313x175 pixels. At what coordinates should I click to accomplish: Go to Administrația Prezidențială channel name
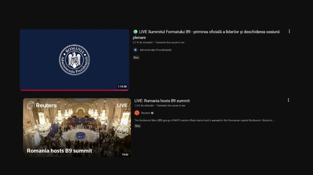156,50
